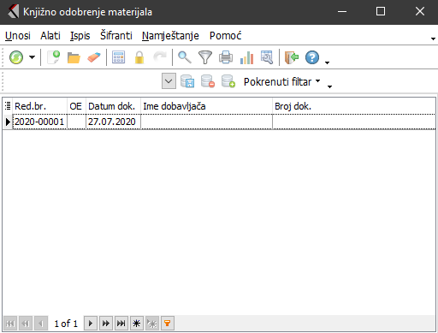The height and width of the screenshot is (333, 438).
Task: Go to the previous record
Action: [x=41, y=324]
